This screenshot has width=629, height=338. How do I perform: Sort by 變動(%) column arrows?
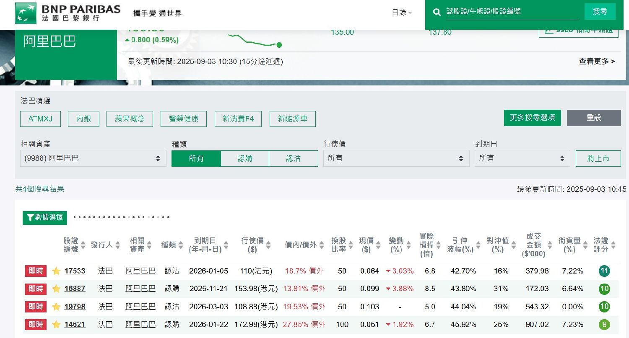(408, 245)
